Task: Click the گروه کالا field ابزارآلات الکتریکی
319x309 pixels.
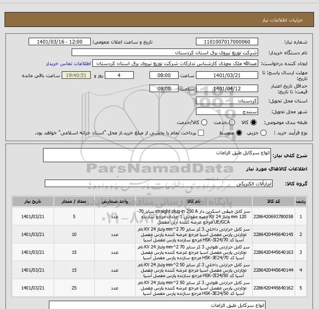Action: [x=159, y=183]
